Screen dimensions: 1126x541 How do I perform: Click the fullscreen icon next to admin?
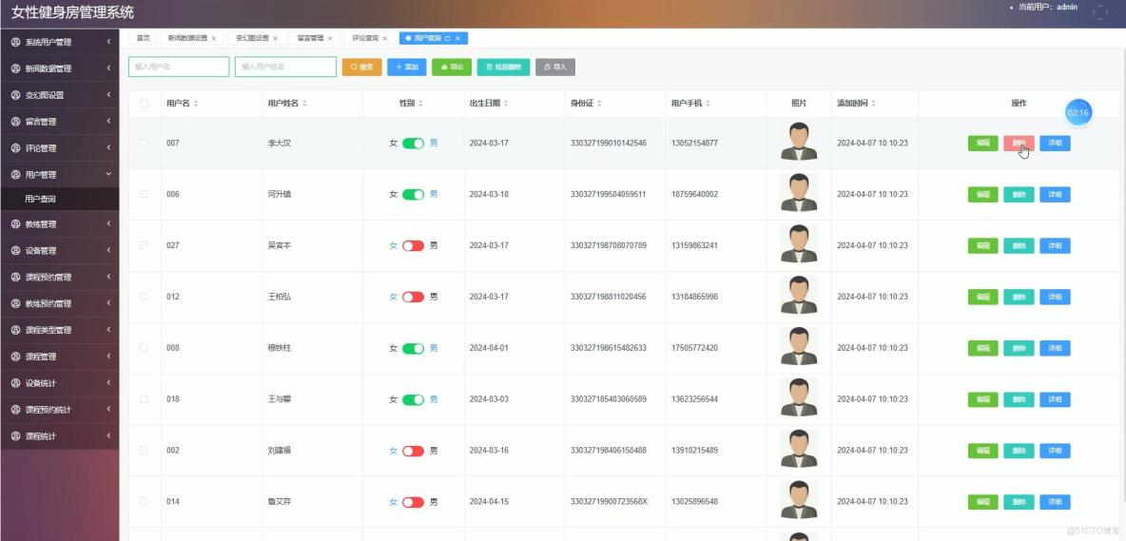[x=1100, y=10]
